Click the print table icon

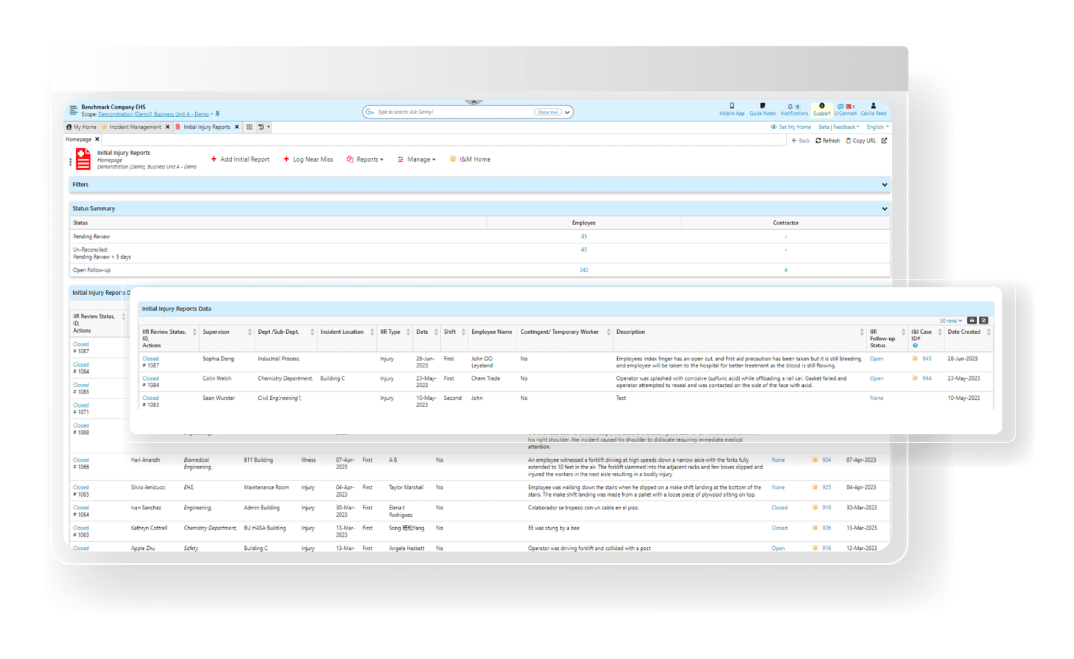click(972, 320)
